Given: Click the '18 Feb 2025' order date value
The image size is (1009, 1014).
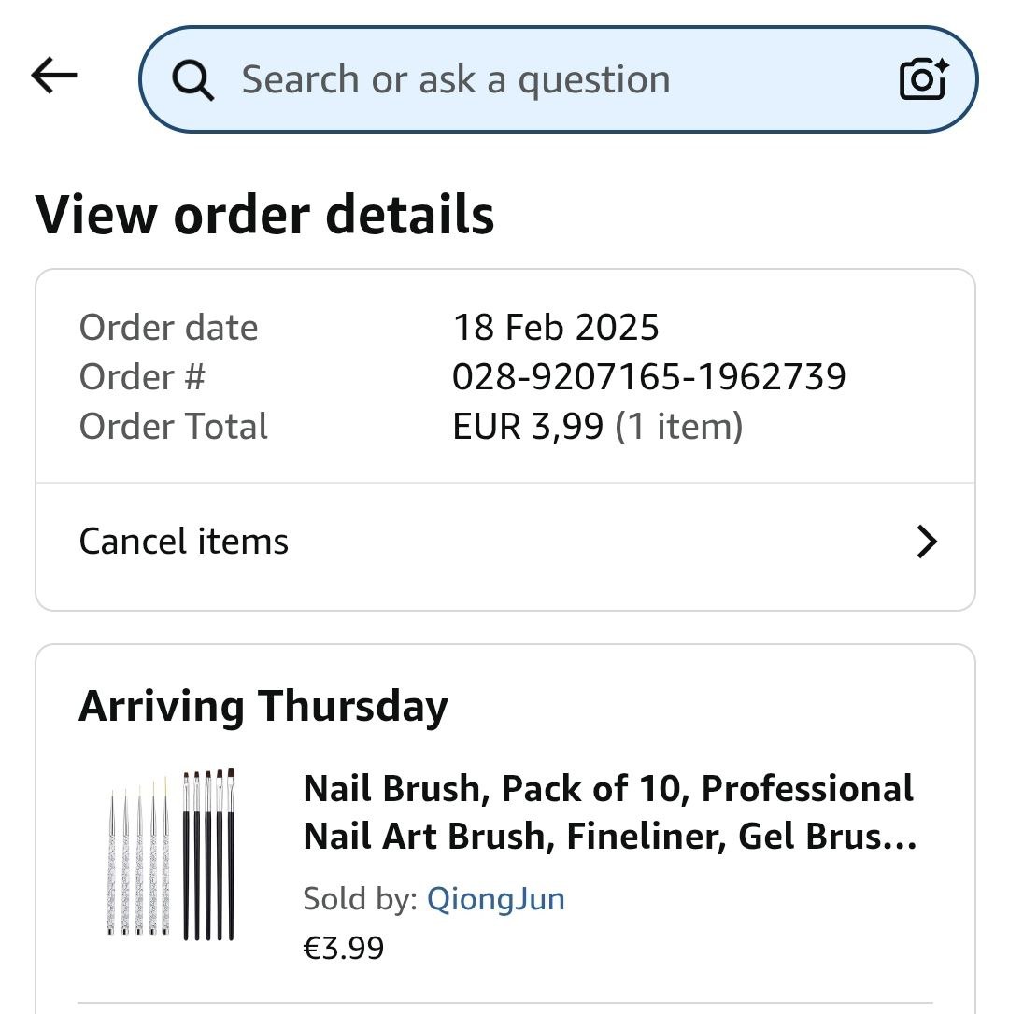Looking at the screenshot, I should [x=556, y=328].
